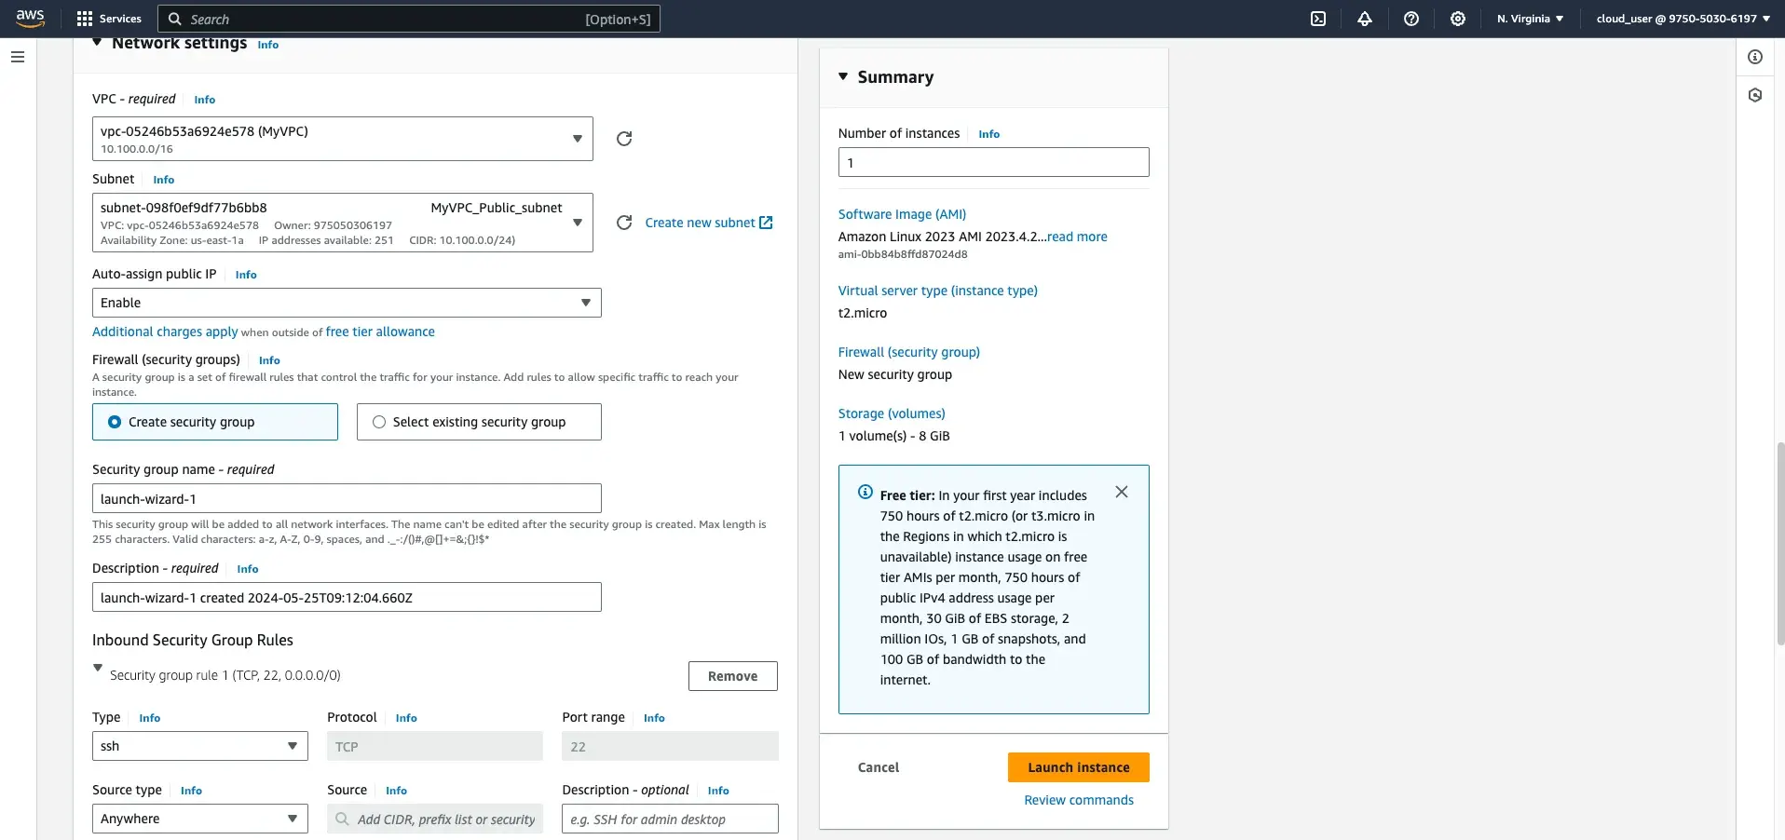Open the Services menu
The width and height of the screenshot is (1785, 840).
[x=109, y=19]
